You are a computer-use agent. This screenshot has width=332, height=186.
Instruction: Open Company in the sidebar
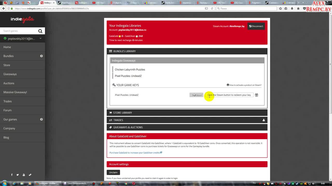[9, 128]
